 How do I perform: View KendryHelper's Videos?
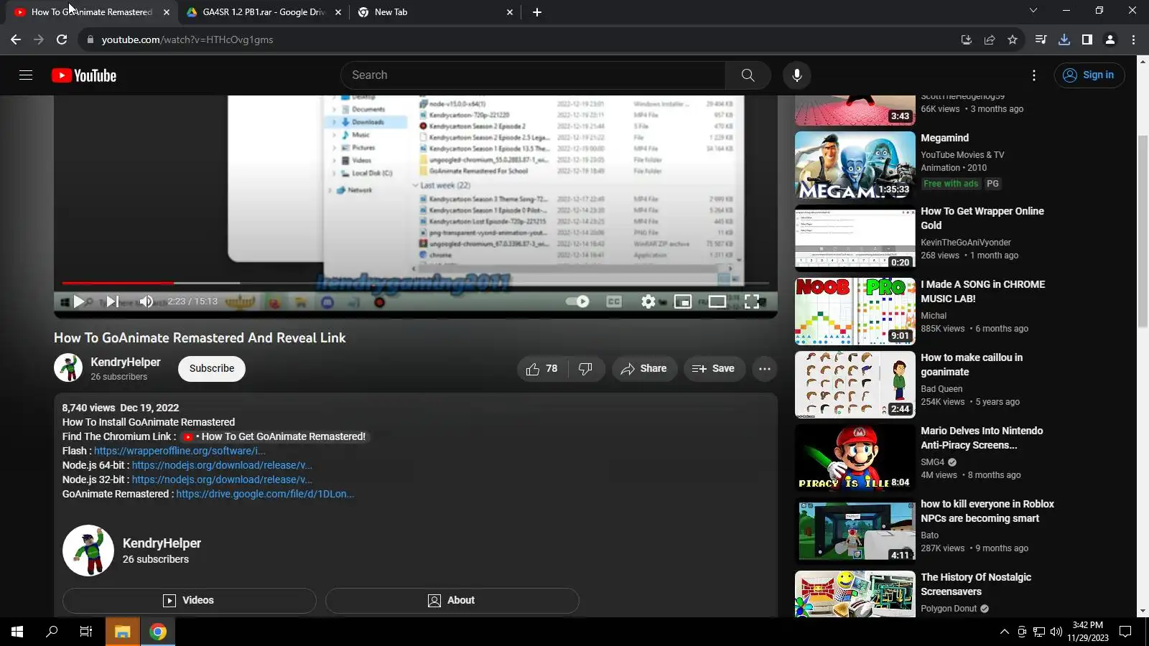[190, 601]
